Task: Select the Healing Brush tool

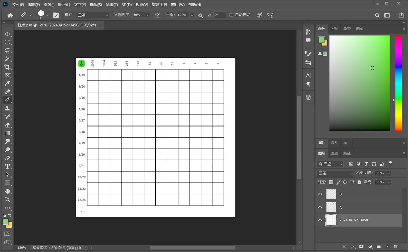Action: click(7, 92)
